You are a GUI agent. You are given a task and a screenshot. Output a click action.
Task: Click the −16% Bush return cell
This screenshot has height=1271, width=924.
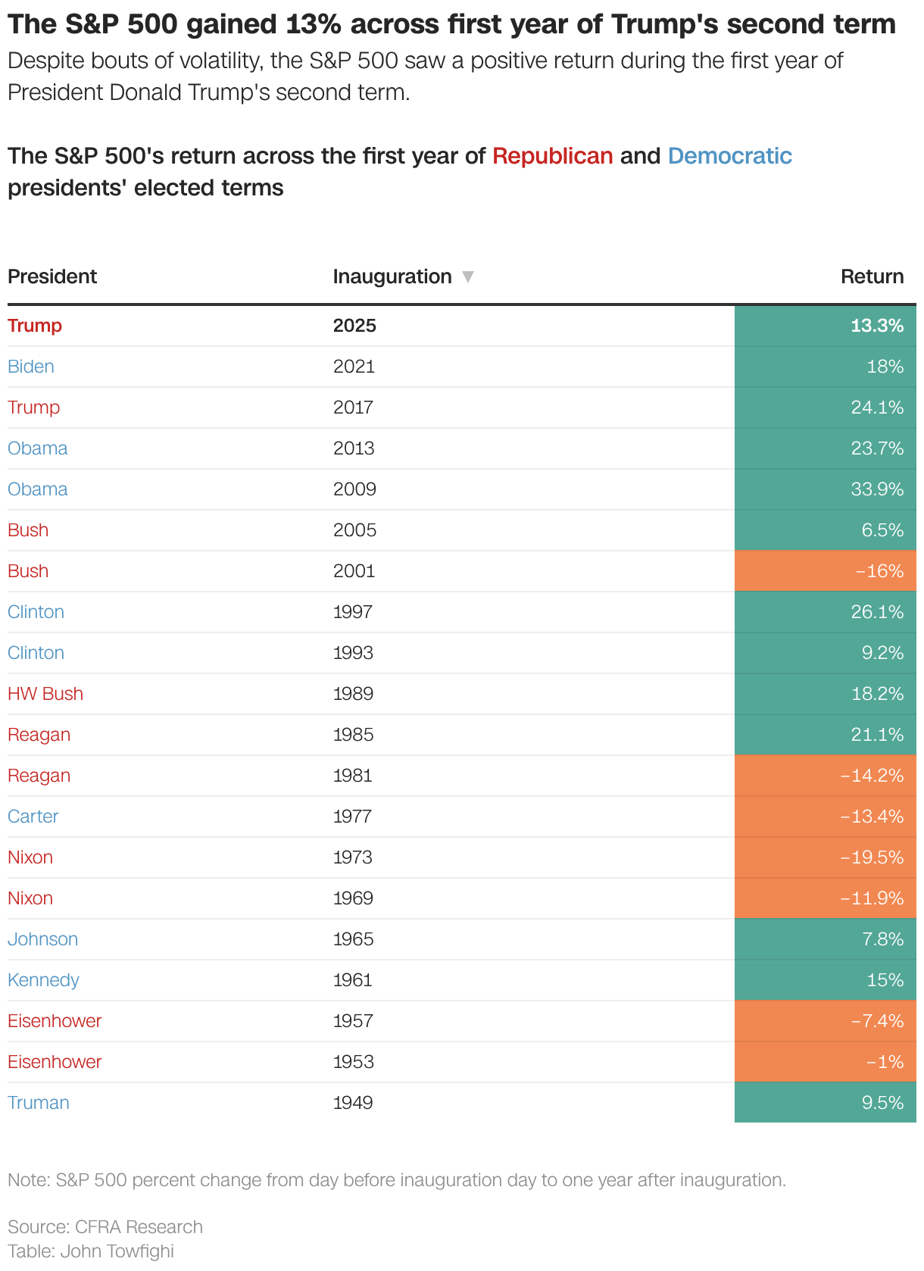pyautogui.click(x=825, y=571)
